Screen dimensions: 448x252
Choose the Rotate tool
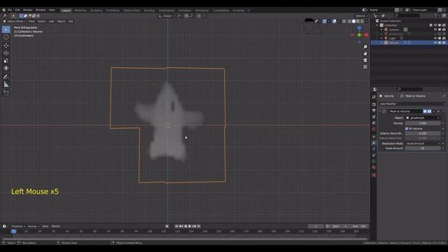(x=6, y=53)
